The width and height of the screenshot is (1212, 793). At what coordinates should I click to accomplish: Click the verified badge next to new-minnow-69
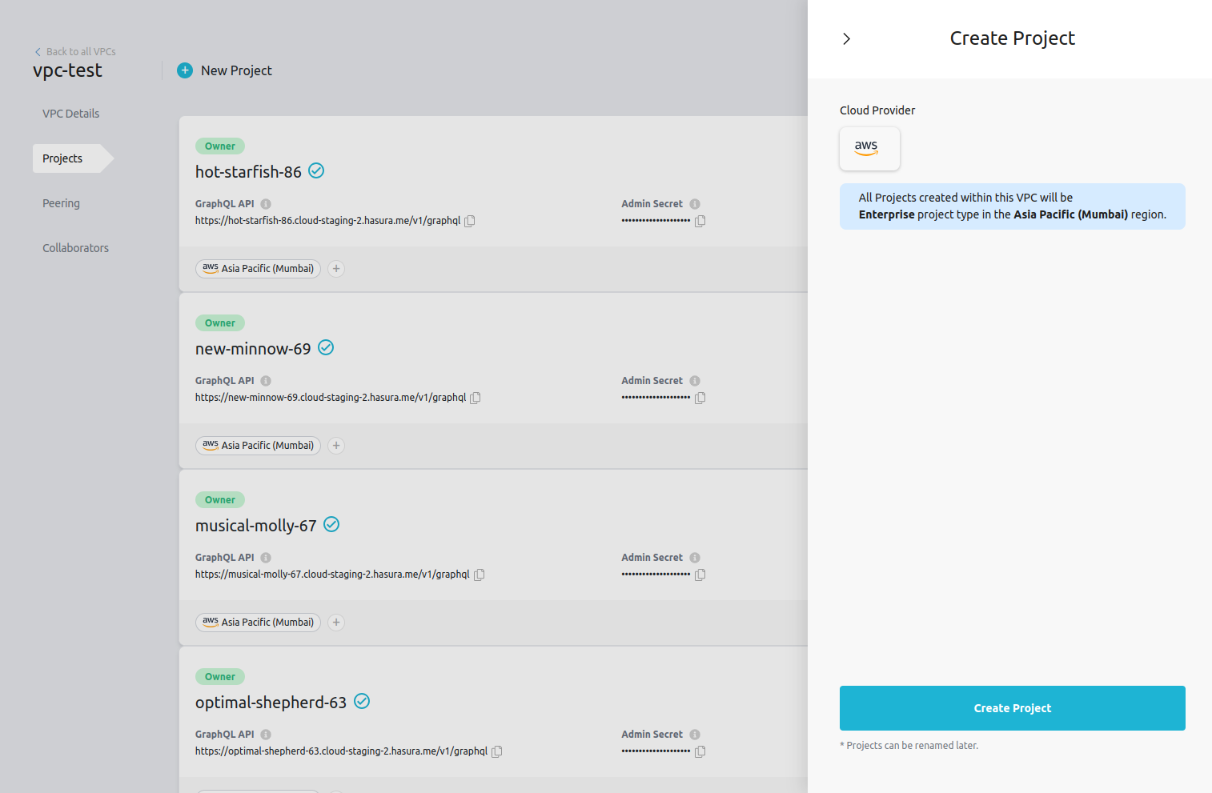click(x=326, y=347)
